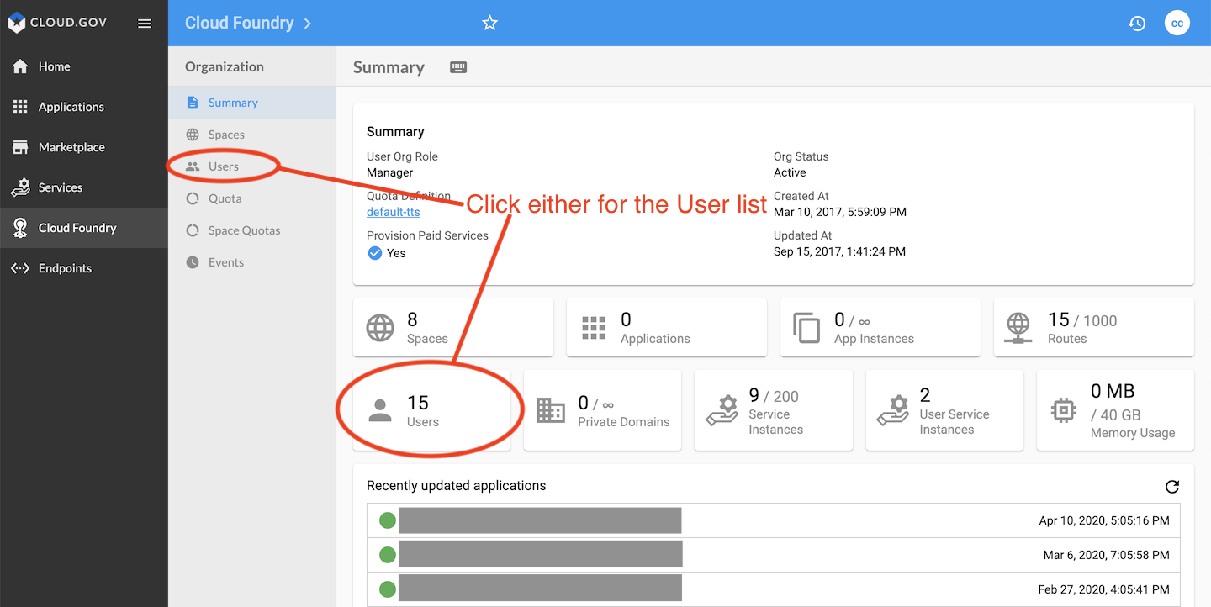Click the Cloud Foundry breadcrumb title

(x=240, y=23)
